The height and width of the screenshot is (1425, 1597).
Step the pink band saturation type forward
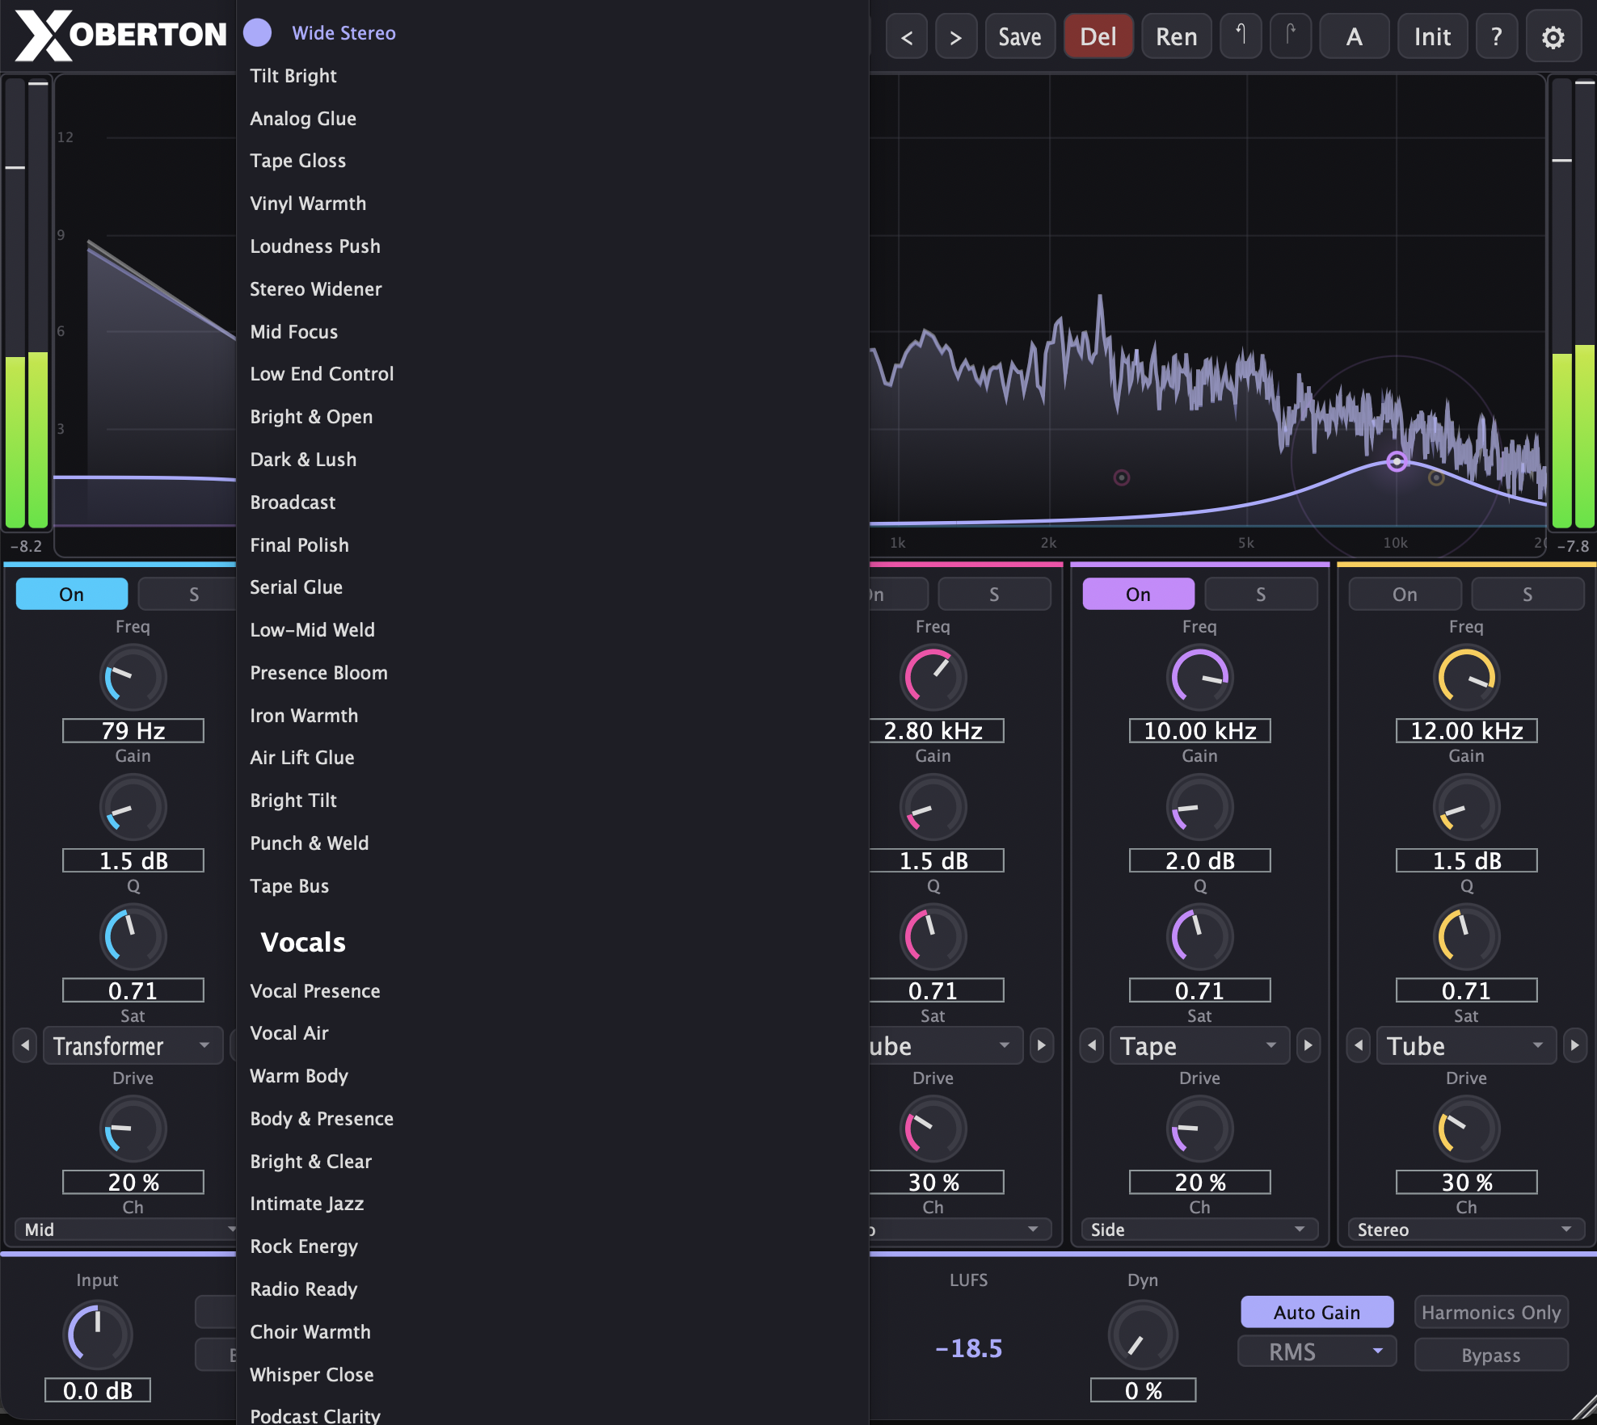(x=1042, y=1045)
